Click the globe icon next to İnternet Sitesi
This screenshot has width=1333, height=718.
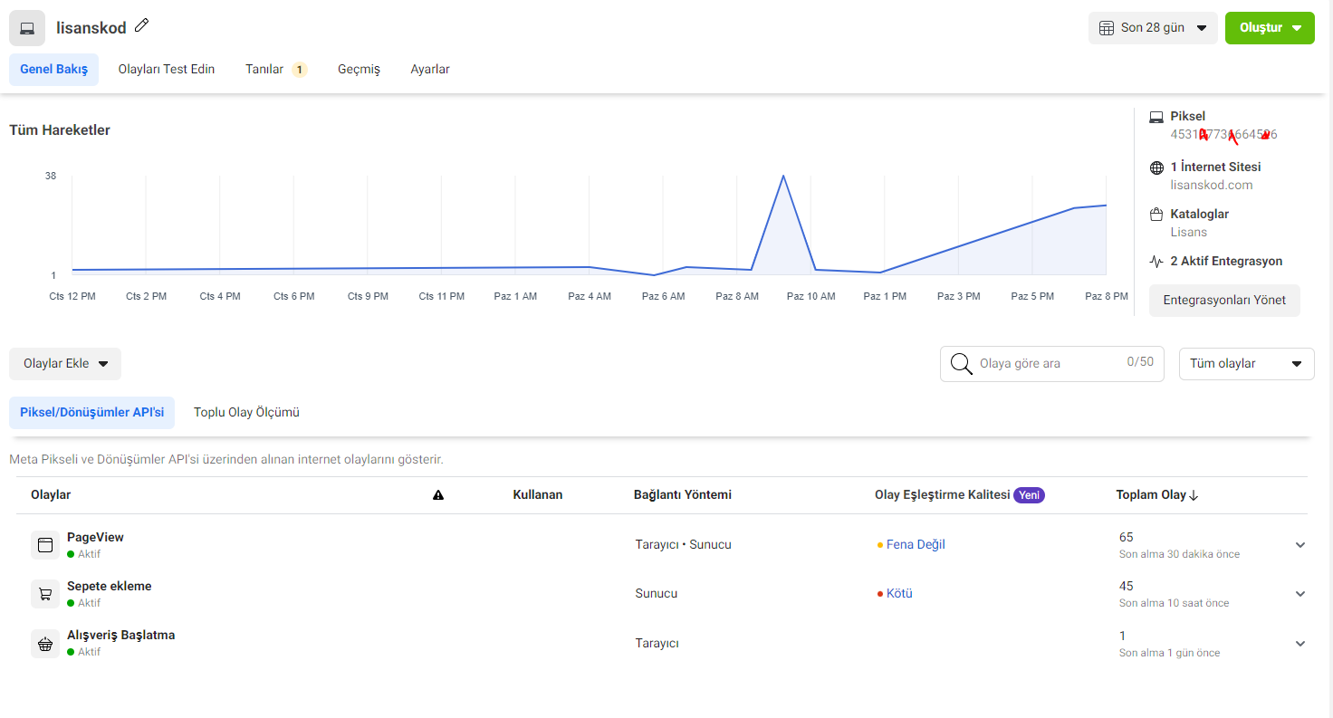click(x=1156, y=168)
